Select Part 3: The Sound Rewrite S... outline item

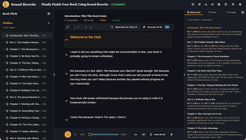27,97
